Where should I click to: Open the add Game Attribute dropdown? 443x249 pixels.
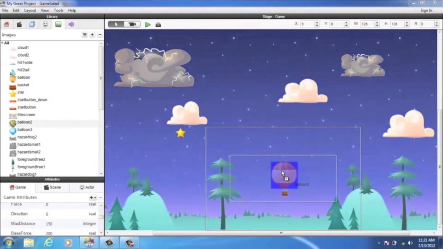[x=92, y=197]
